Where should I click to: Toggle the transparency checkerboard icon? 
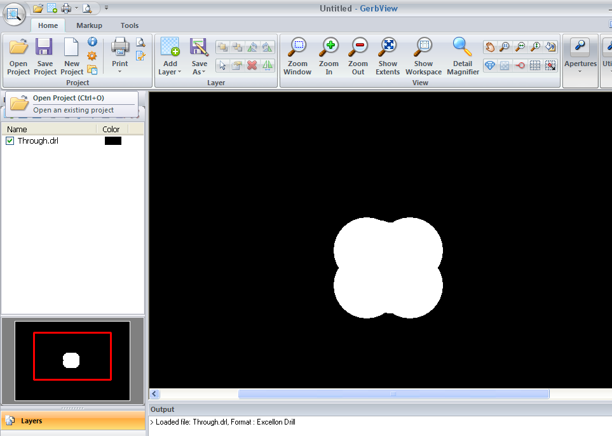click(x=505, y=65)
